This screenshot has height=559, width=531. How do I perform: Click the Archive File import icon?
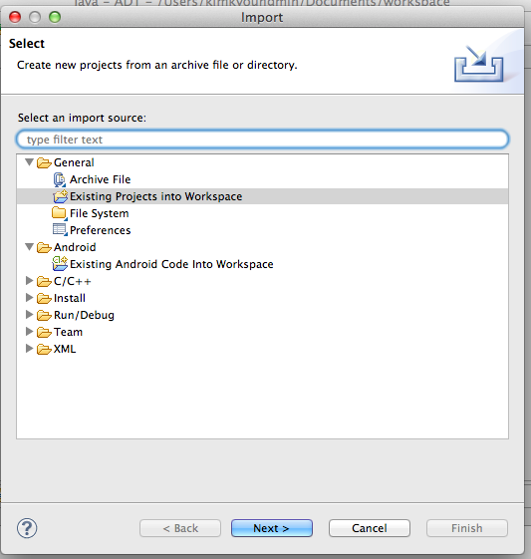(x=60, y=179)
